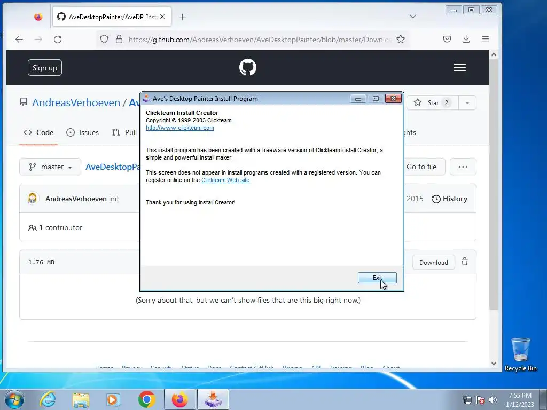This screenshot has width=547, height=410.
Task: Switch to Firefox taskbar button
Action: (x=179, y=399)
